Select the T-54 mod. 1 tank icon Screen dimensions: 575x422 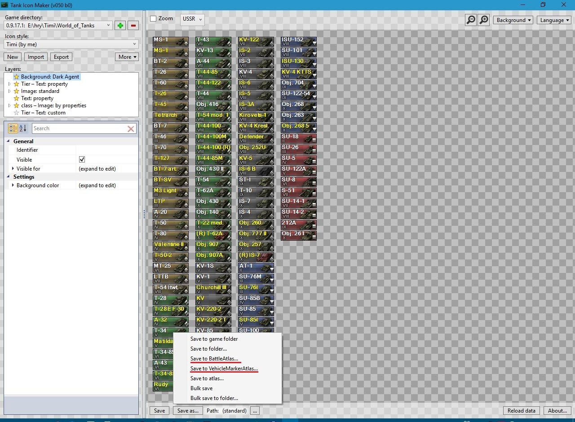pyautogui.click(x=213, y=117)
